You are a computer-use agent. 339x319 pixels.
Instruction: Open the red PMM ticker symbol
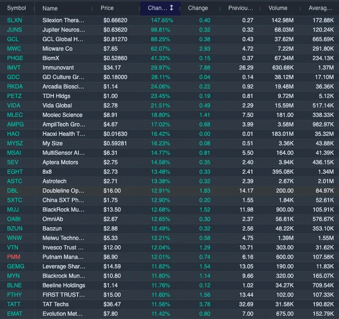tap(13, 257)
